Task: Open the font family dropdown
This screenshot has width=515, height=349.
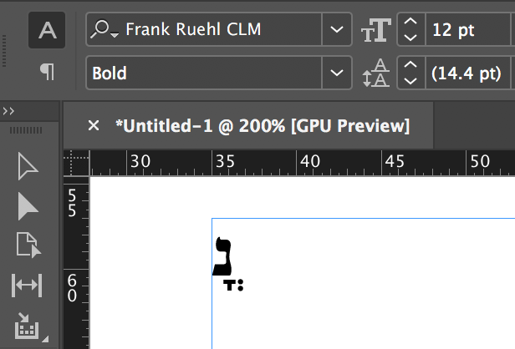Action: tap(336, 31)
